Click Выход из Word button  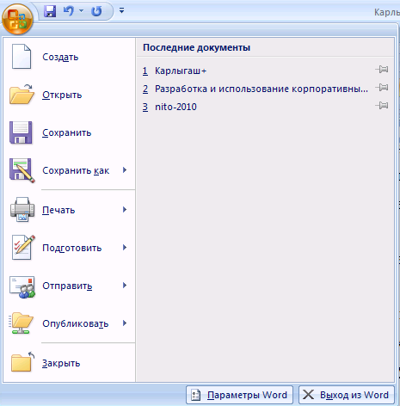347,395
